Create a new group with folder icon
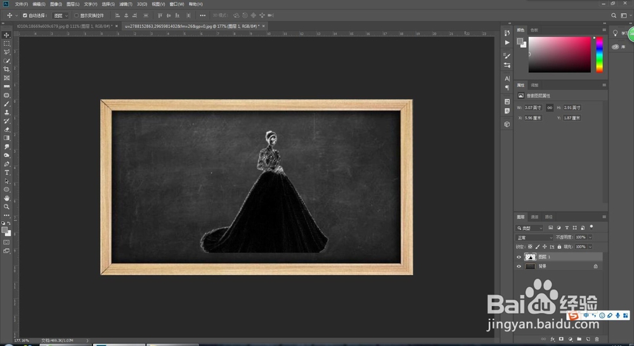This screenshot has height=346, width=634. (x=579, y=339)
